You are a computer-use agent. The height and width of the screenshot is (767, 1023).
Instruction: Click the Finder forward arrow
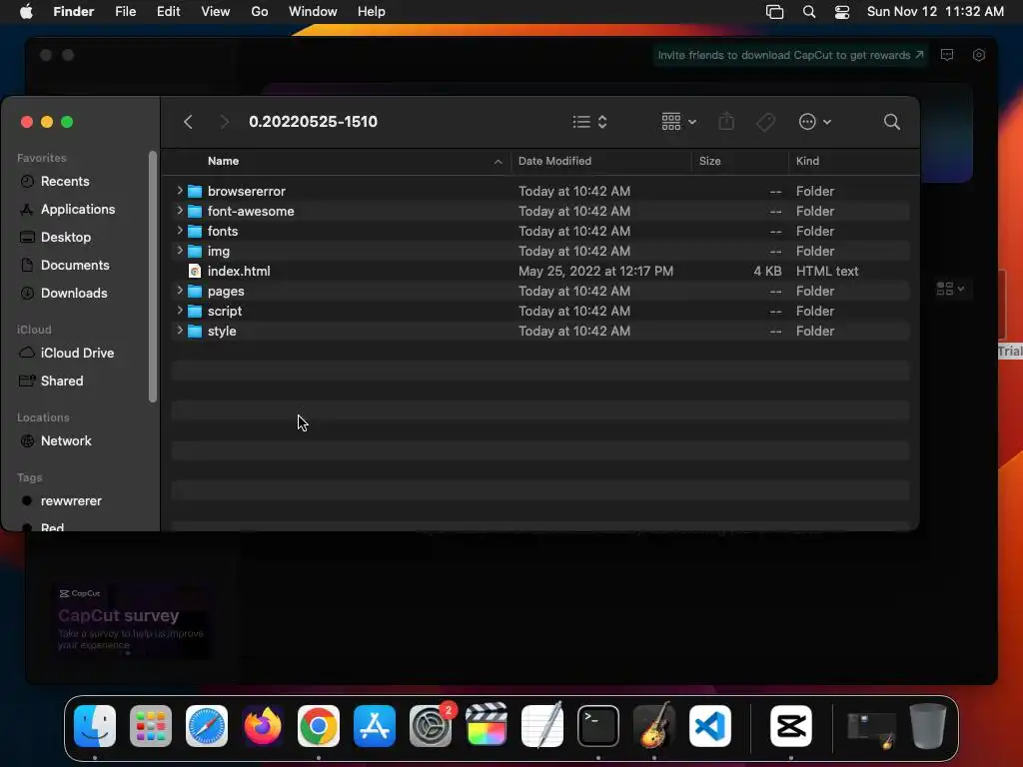[224, 122]
